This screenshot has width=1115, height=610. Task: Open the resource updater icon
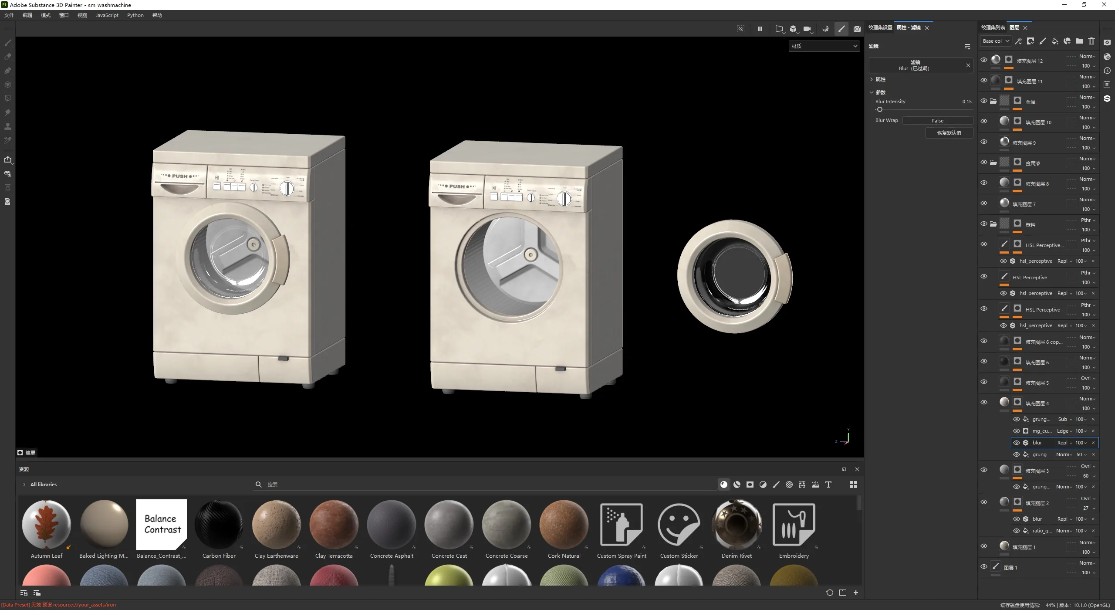(7, 201)
